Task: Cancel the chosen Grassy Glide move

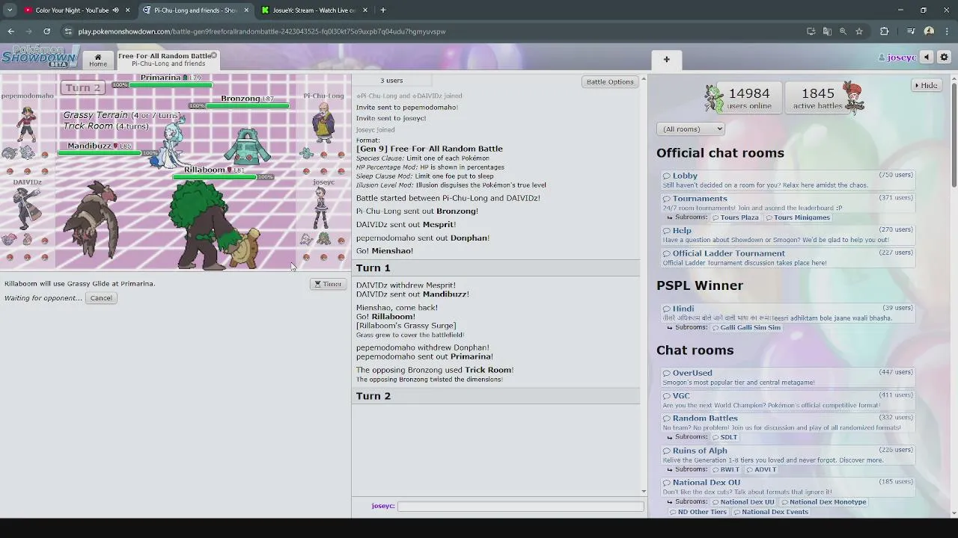Action: point(101,298)
